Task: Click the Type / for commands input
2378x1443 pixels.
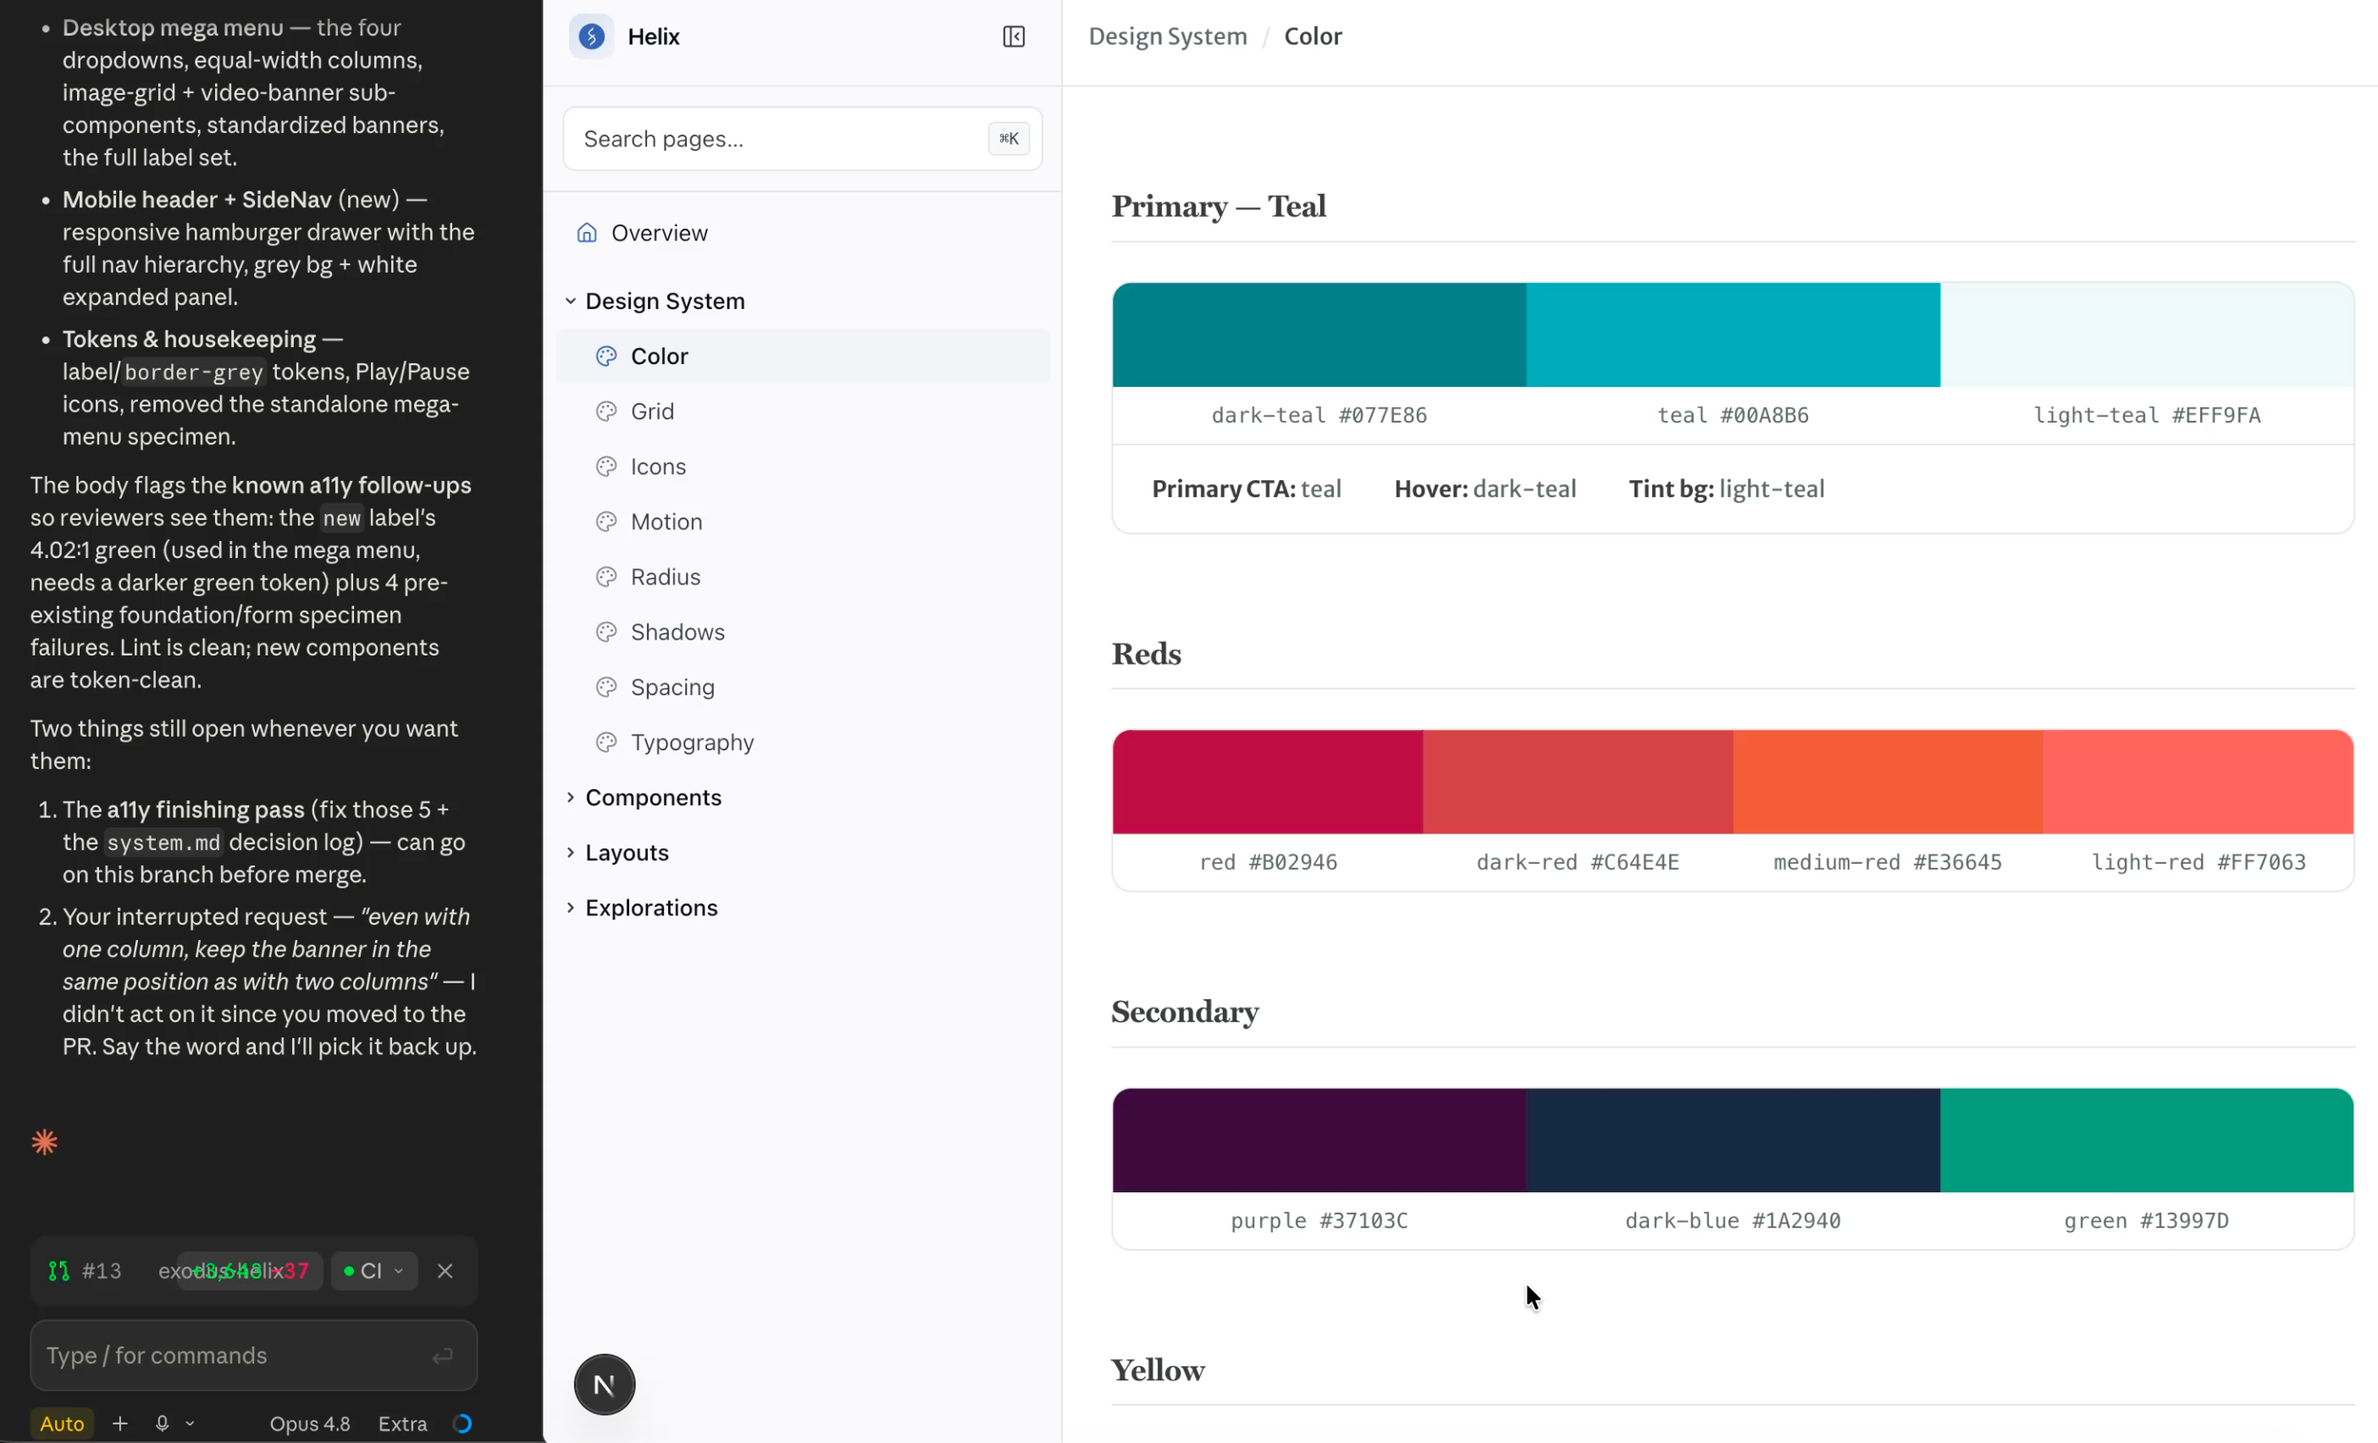Action: pos(253,1355)
